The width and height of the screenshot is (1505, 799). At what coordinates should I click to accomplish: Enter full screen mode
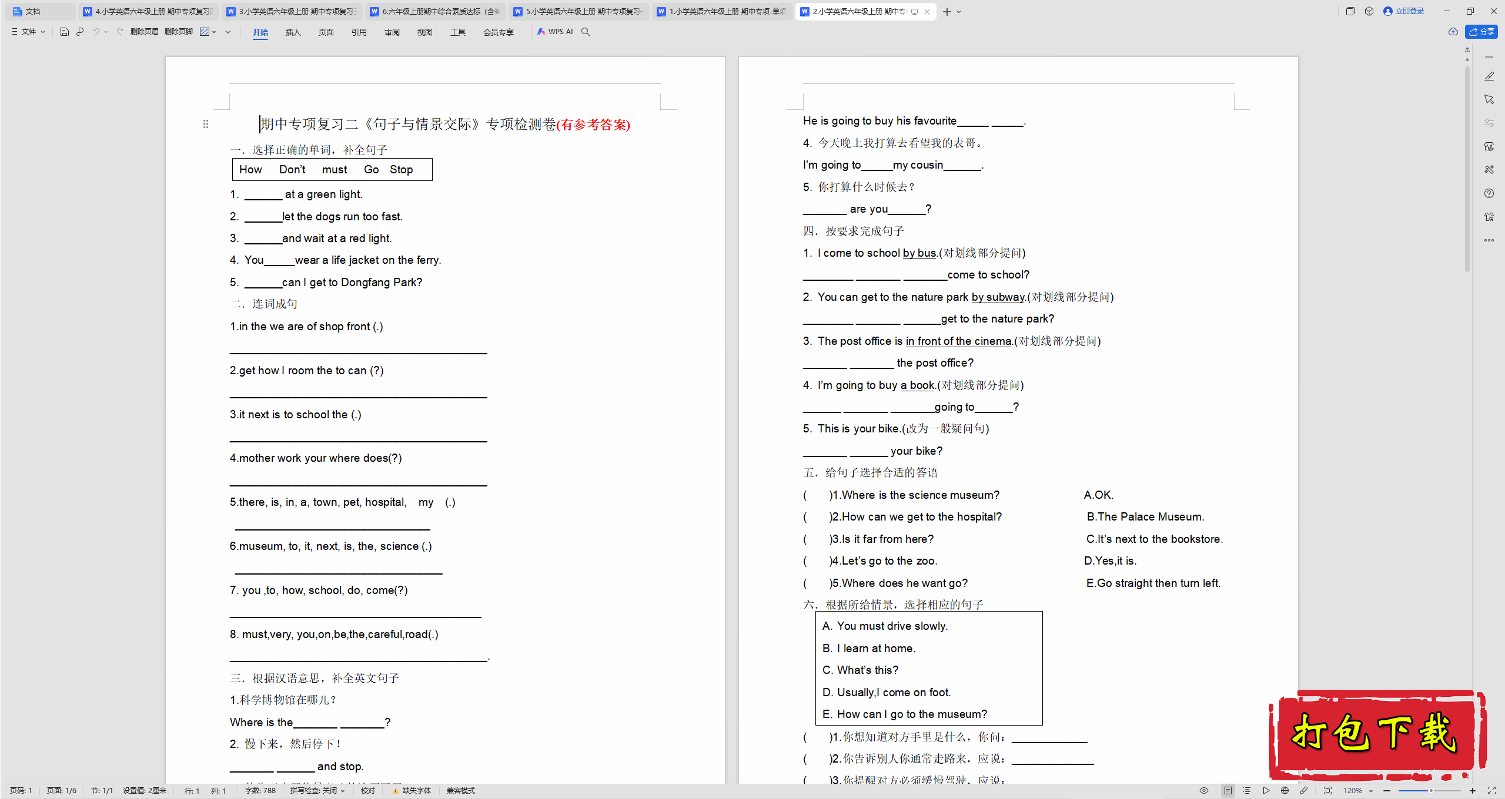1491,791
